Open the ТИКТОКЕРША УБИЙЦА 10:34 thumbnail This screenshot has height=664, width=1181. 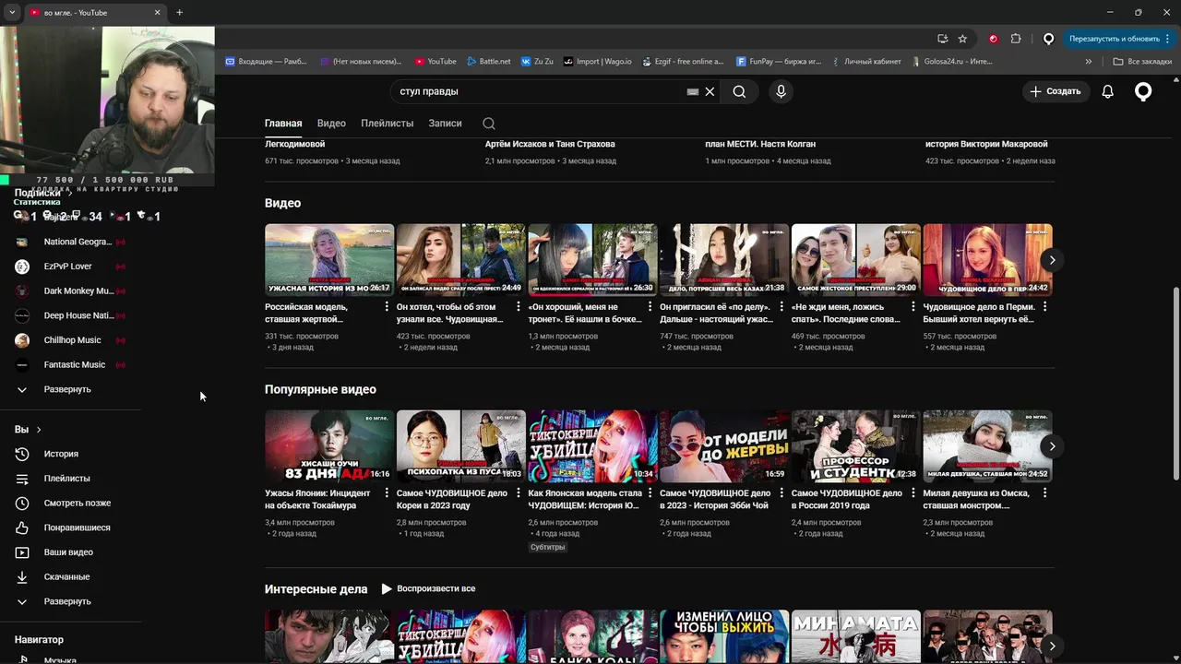pyautogui.click(x=592, y=446)
